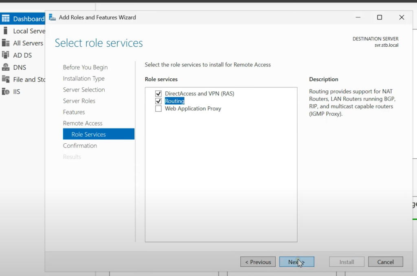Uncheck the Routing role service

click(158, 101)
